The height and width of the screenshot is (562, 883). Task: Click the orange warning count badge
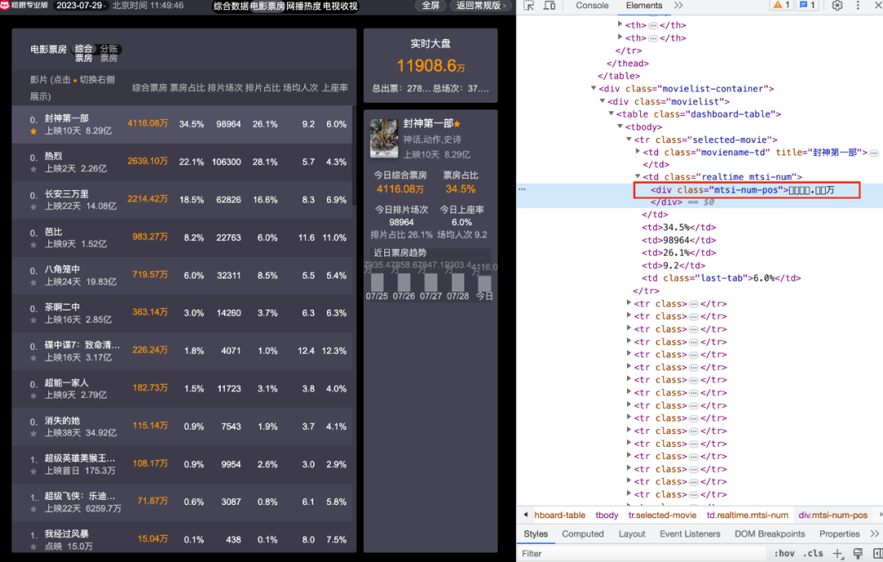[x=781, y=5]
